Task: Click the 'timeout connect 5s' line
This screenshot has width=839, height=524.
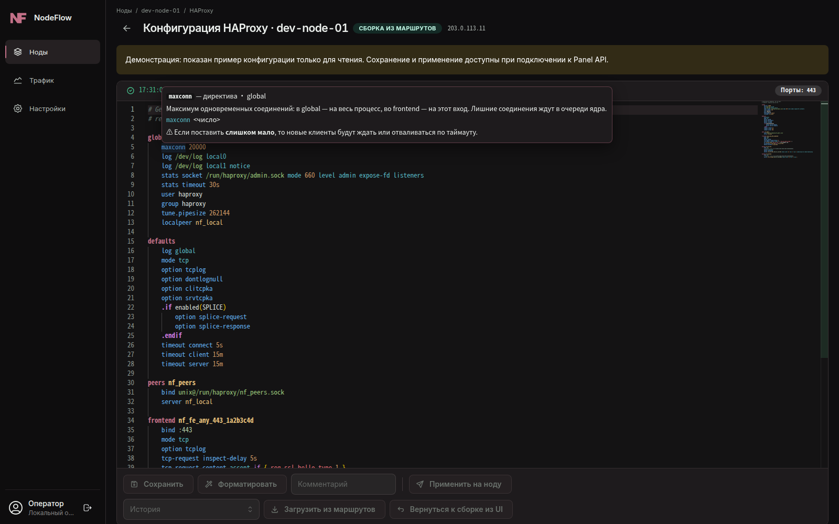Action: tap(192, 345)
